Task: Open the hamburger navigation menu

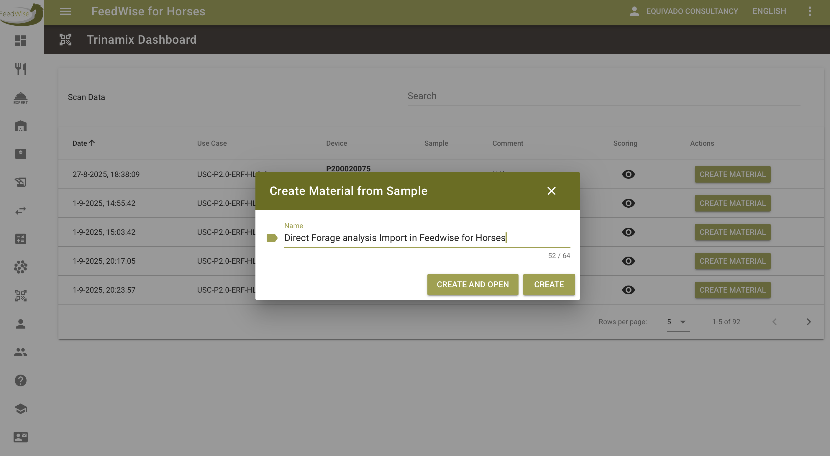Action: 65,11
